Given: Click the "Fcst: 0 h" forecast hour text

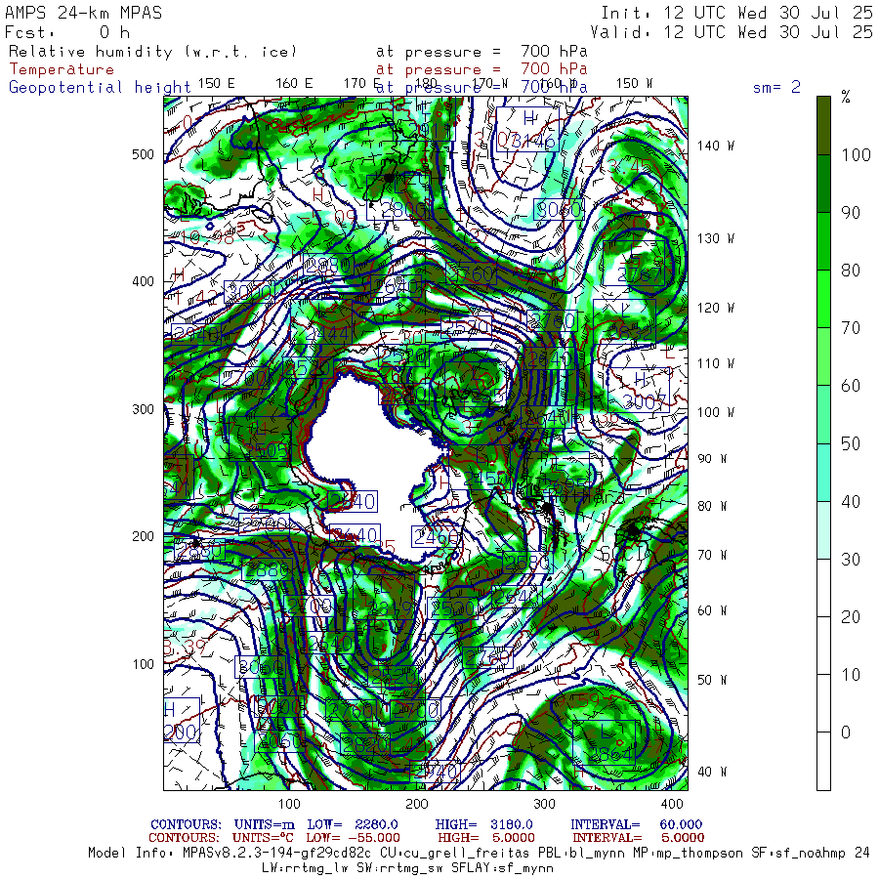Looking at the screenshot, I should (67, 32).
